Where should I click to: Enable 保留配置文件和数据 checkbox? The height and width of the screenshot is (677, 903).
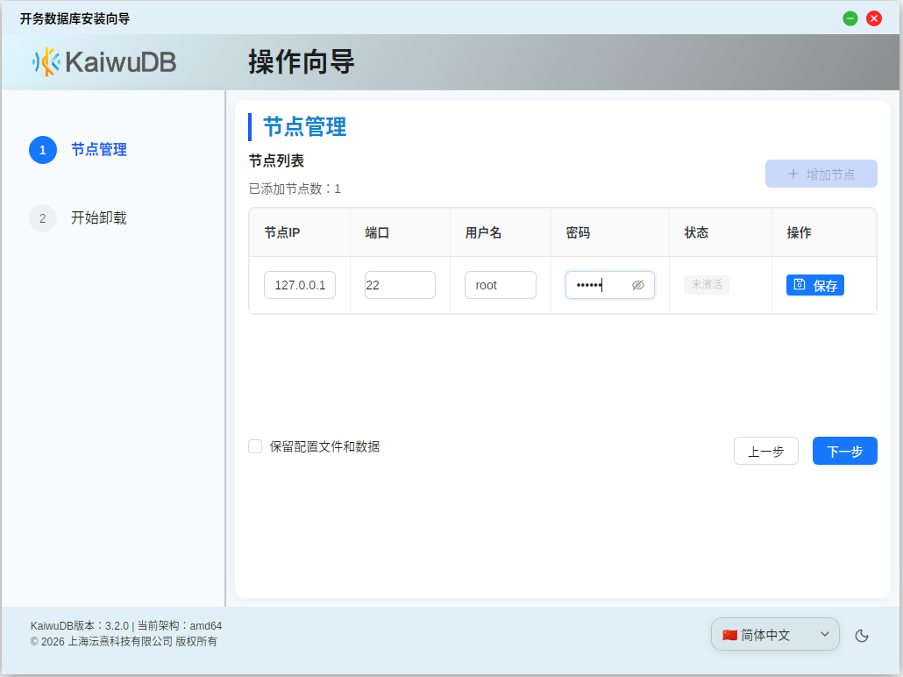[255, 446]
